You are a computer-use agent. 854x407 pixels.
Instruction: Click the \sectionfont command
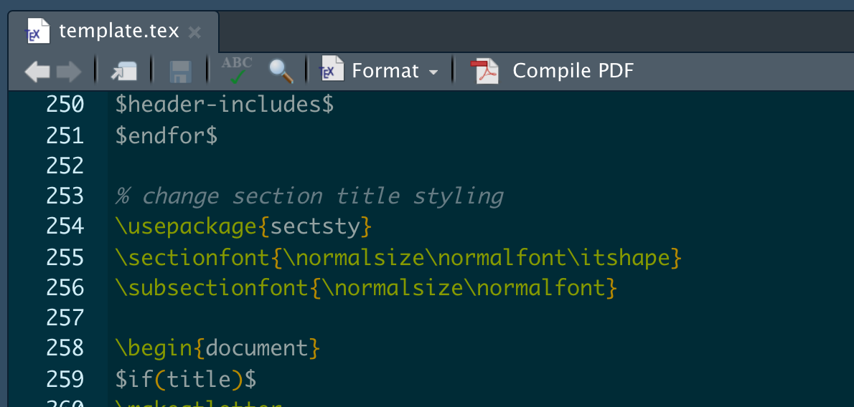193,257
